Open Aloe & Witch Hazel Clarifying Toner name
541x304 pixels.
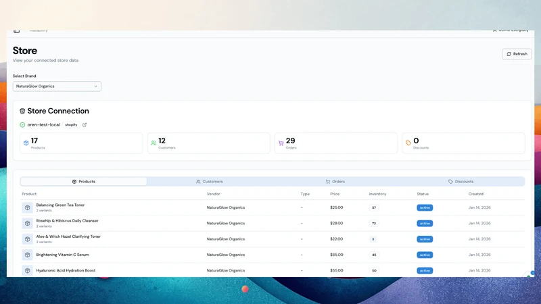point(68,237)
